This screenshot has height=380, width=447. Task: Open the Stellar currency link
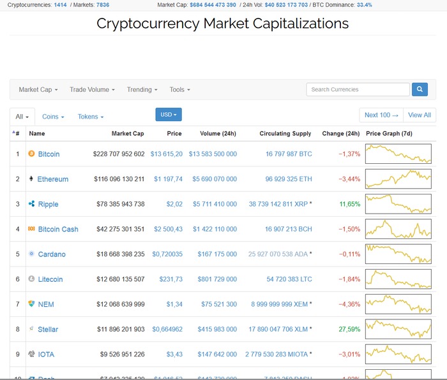48,330
